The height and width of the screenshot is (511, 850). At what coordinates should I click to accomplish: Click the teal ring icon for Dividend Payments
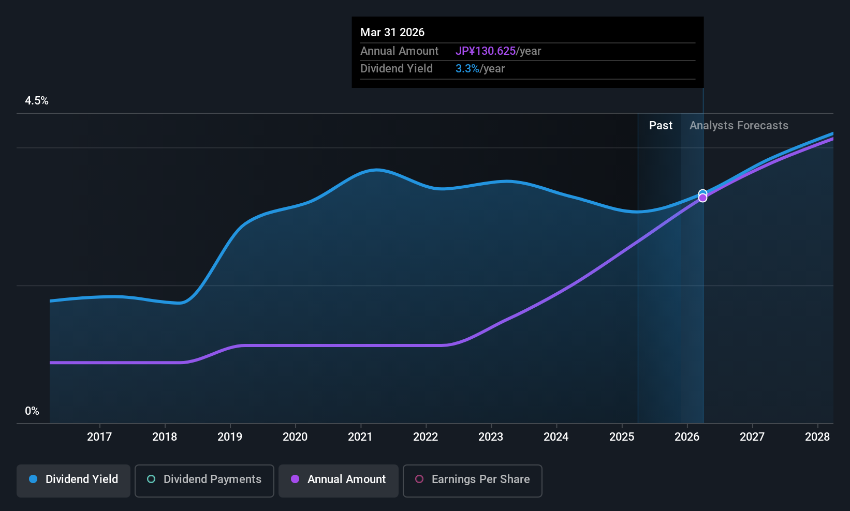pos(151,479)
